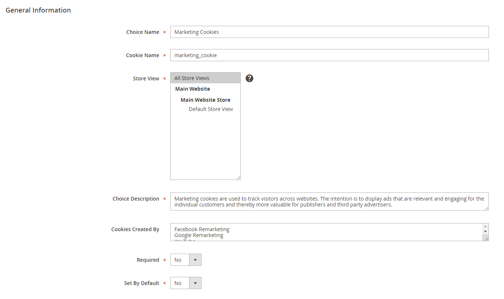The image size is (504, 299).
Task: Click into the Cookie Name input field
Action: (329, 55)
